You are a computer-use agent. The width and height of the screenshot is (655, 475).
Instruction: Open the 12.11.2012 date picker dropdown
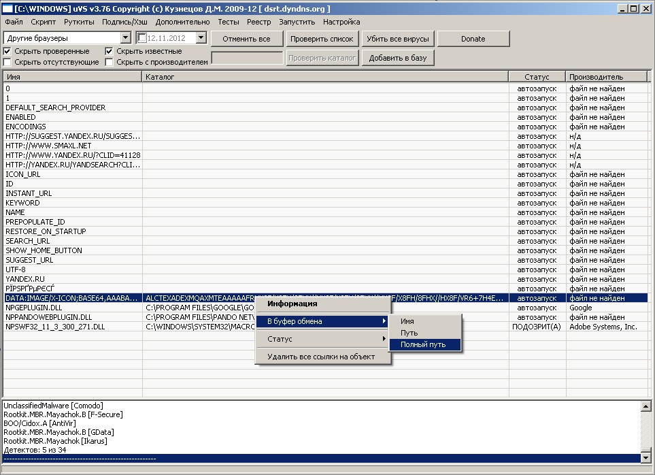click(201, 39)
